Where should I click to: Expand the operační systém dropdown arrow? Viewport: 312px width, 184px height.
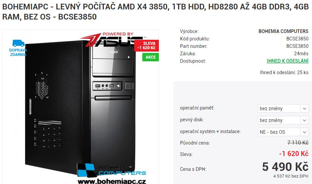click(x=304, y=132)
